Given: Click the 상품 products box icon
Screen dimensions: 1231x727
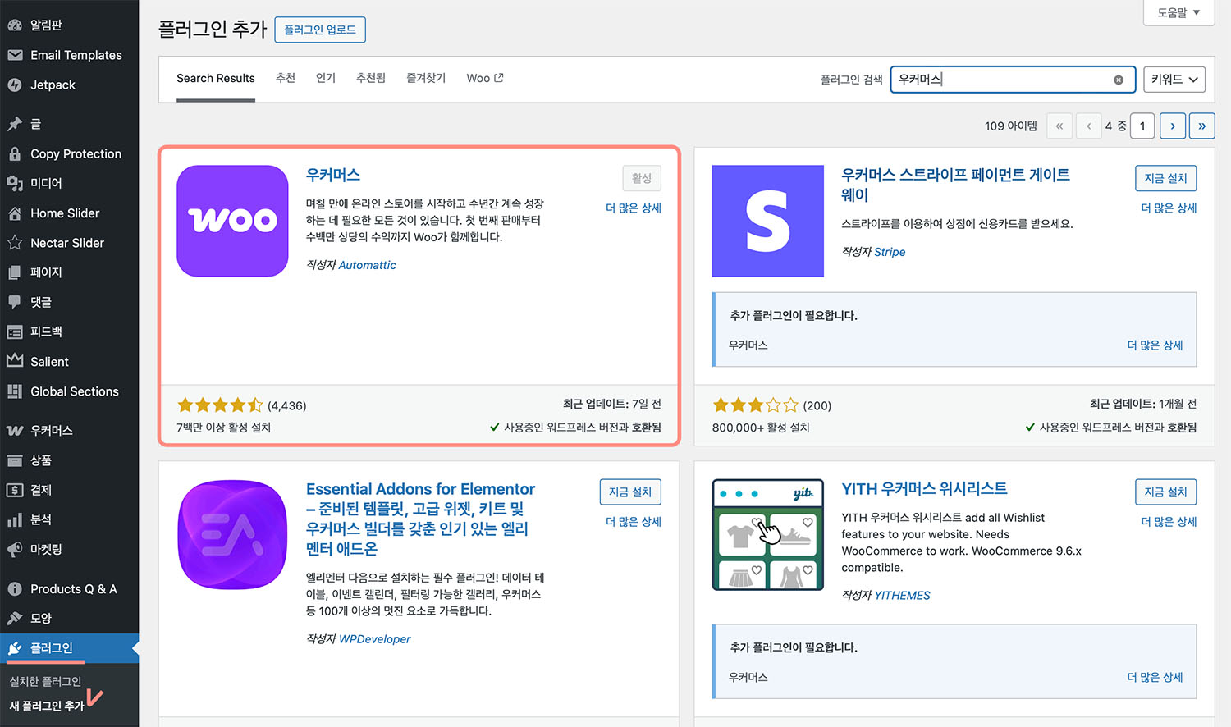Looking at the screenshot, I should (15, 460).
